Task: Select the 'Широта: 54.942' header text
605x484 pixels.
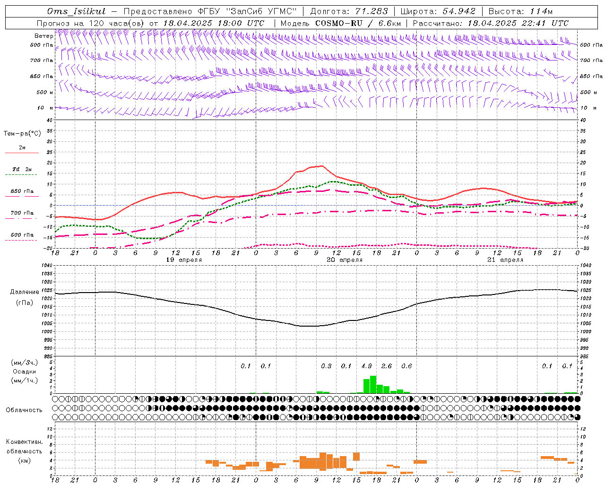Action: [438, 11]
